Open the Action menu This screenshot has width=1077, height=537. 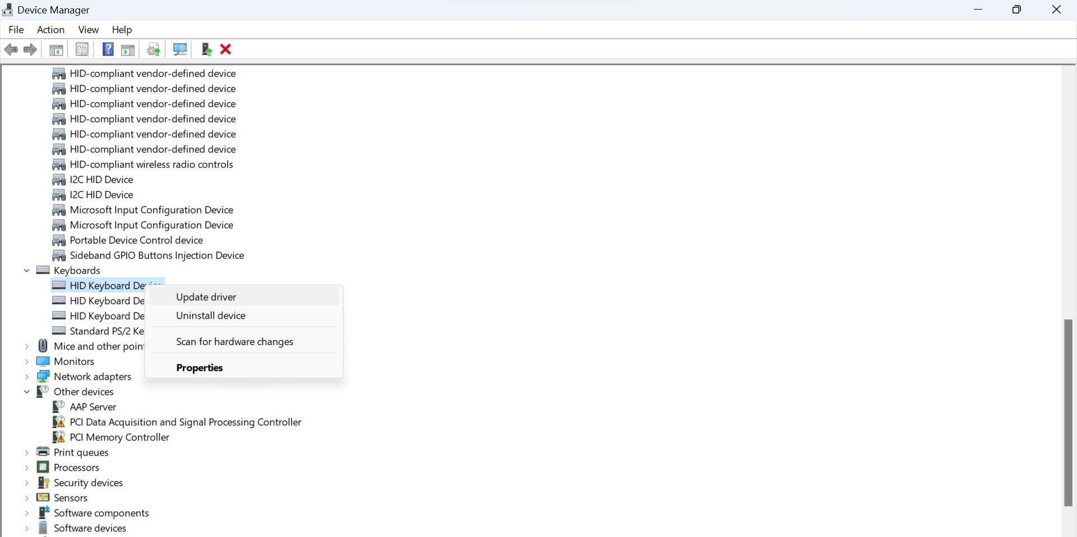click(50, 30)
